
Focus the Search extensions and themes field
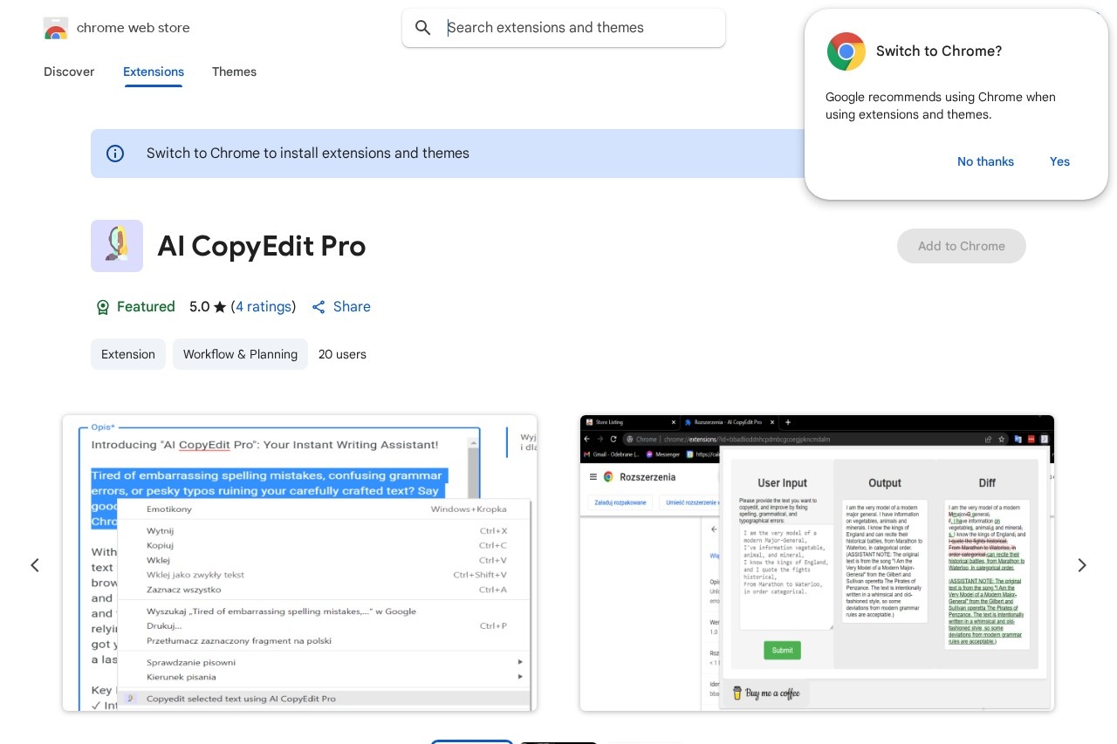click(576, 28)
